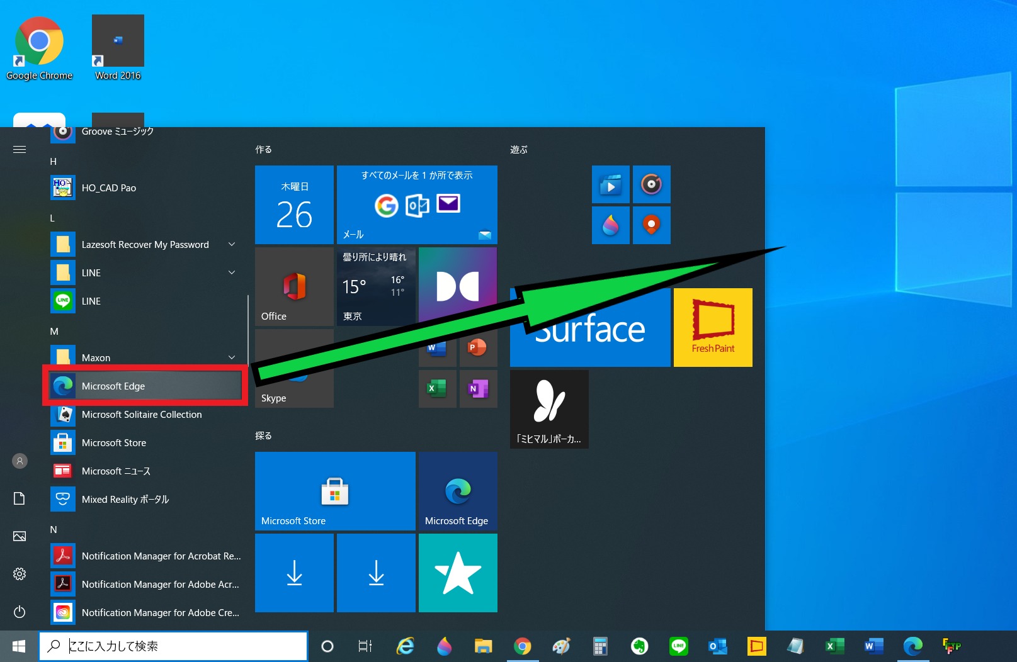
Task: Open Settings gear in Start sidebar
Action: (x=20, y=574)
